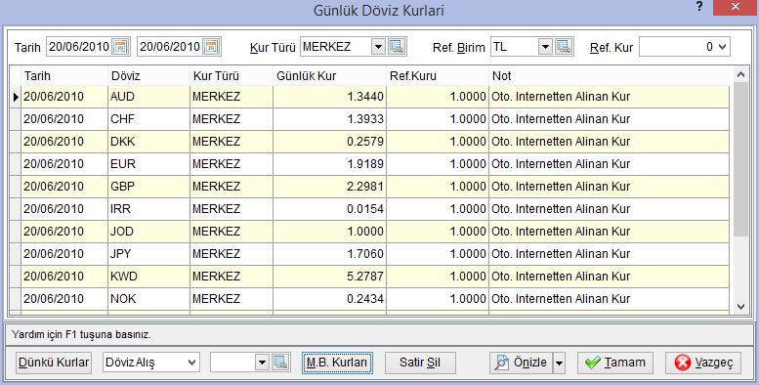Click the Ref.Kuru cell in GBP row
Screen dimensions: 759x385
pyautogui.click(x=438, y=187)
